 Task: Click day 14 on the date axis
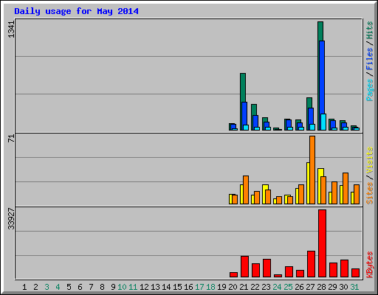click(166, 287)
